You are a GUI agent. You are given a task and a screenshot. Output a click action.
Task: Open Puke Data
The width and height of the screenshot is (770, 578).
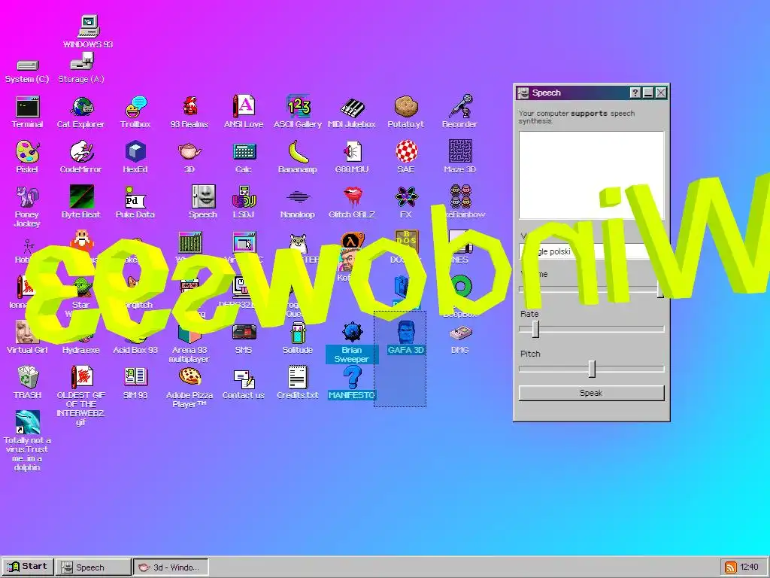point(135,202)
